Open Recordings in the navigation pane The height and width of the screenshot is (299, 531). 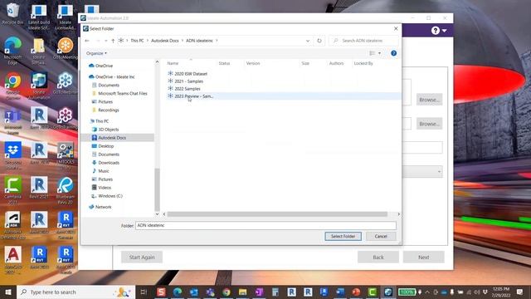pyautogui.click(x=105, y=110)
